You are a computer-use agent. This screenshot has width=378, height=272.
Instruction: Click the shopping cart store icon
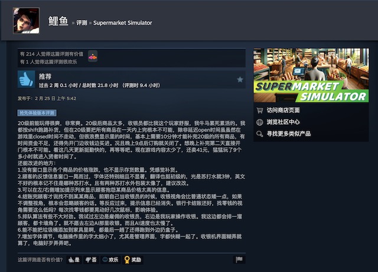260,110
